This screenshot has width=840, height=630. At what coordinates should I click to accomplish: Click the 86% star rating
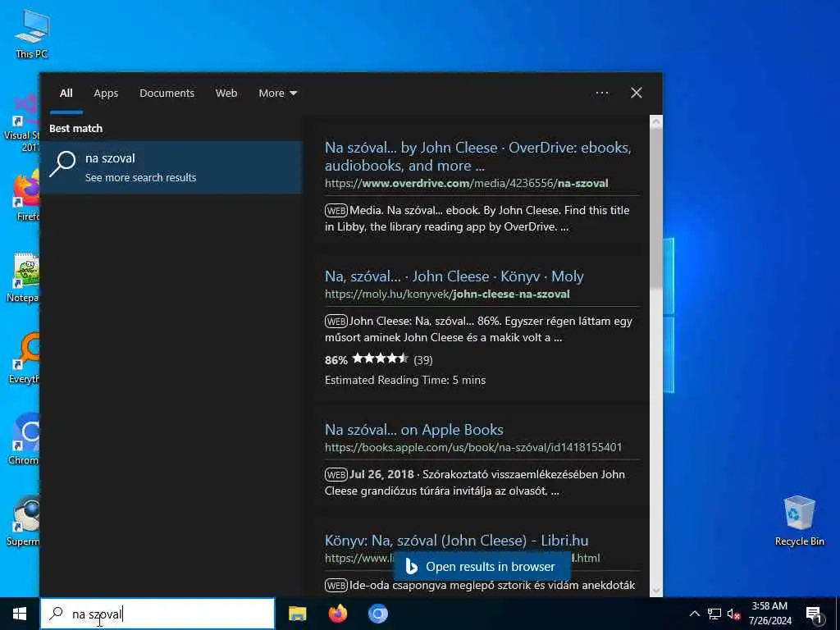(x=378, y=359)
